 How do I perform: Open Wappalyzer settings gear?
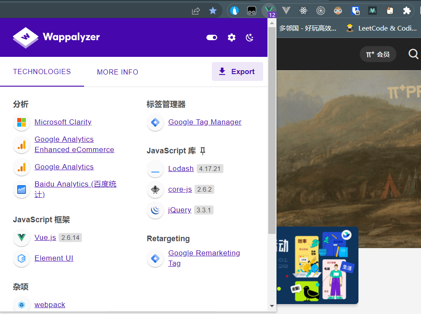click(x=232, y=37)
